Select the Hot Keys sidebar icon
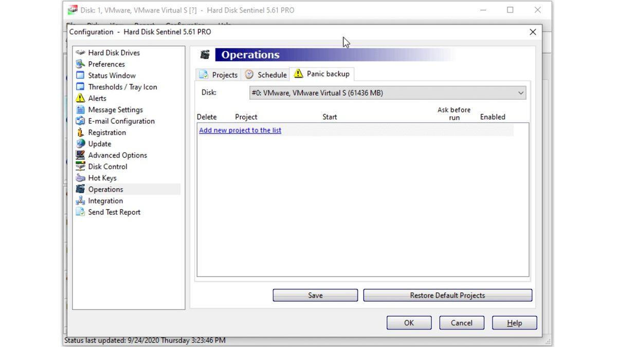Image resolution: width=617 pixels, height=347 pixels. (x=81, y=177)
